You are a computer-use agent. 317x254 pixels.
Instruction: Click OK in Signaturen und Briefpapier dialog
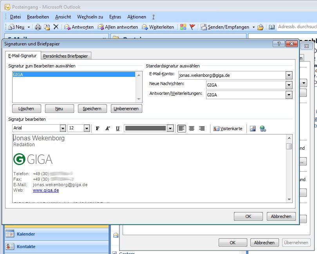pos(248,216)
